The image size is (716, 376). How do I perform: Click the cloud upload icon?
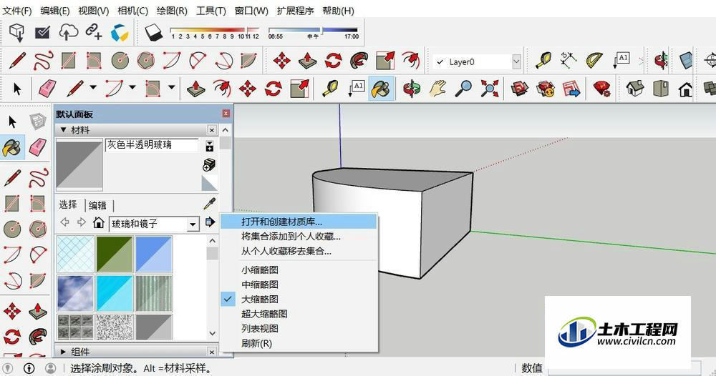tap(69, 32)
